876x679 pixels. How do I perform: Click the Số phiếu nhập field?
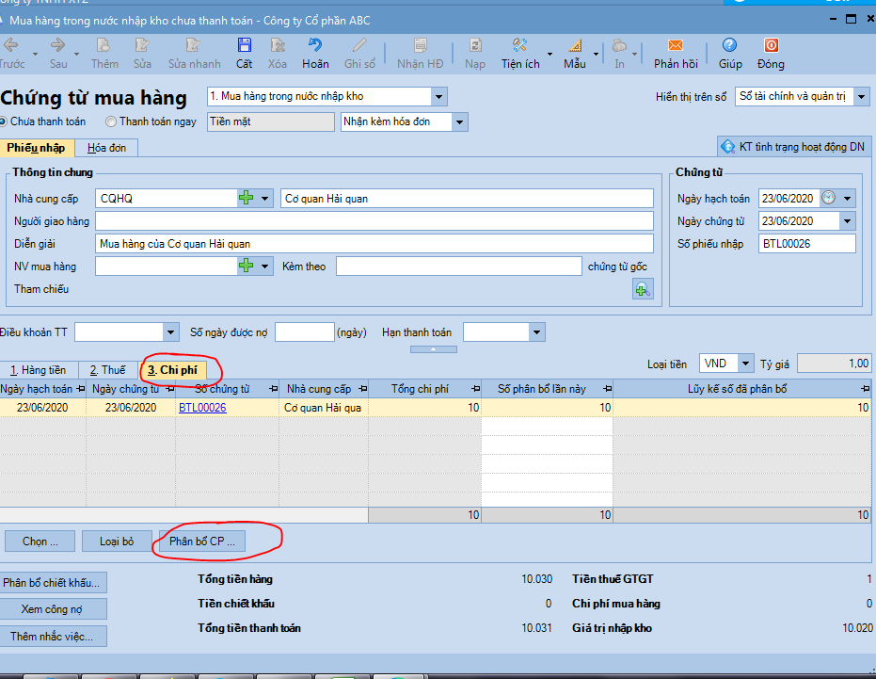tap(806, 243)
